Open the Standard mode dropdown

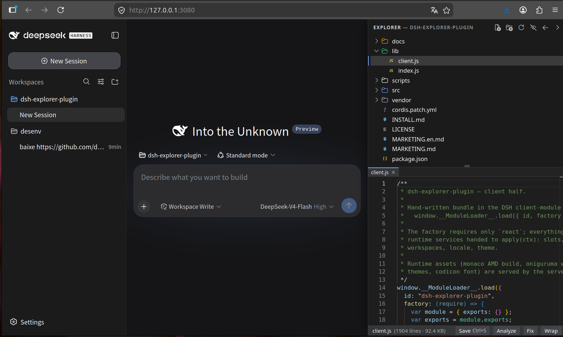(246, 155)
